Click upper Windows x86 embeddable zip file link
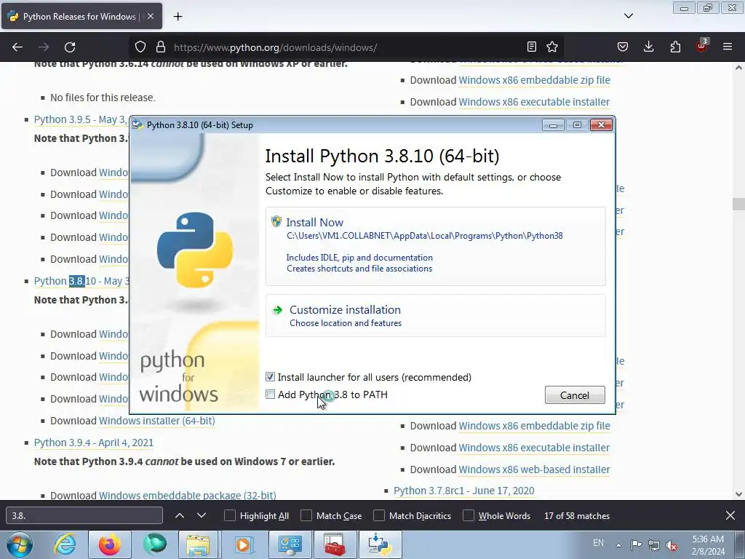This screenshot has height=559, width=745. 534,80
